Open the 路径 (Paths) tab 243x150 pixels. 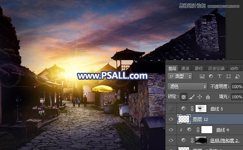[199, 68]
